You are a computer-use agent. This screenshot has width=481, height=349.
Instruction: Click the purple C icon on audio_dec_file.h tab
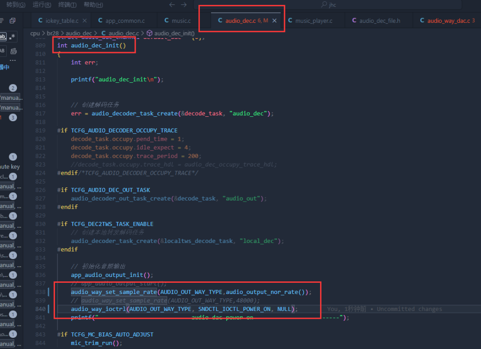click(x=355, y=20)
